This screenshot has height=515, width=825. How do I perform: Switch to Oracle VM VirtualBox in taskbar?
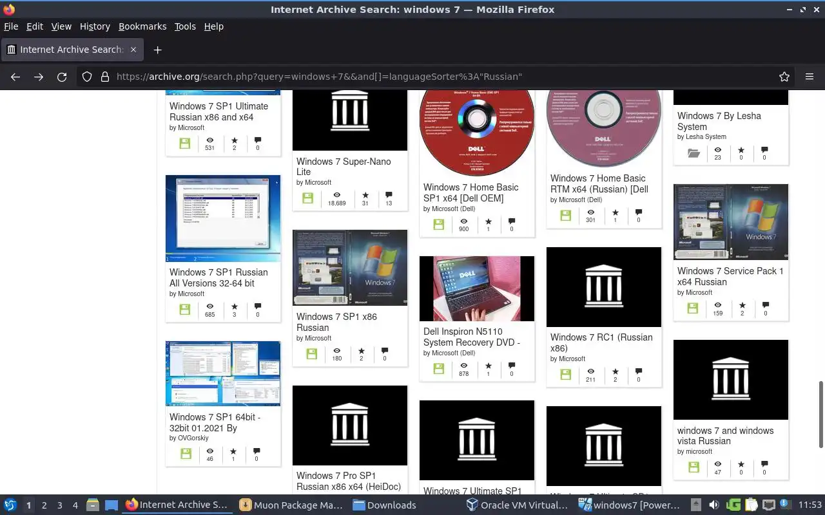518,505
